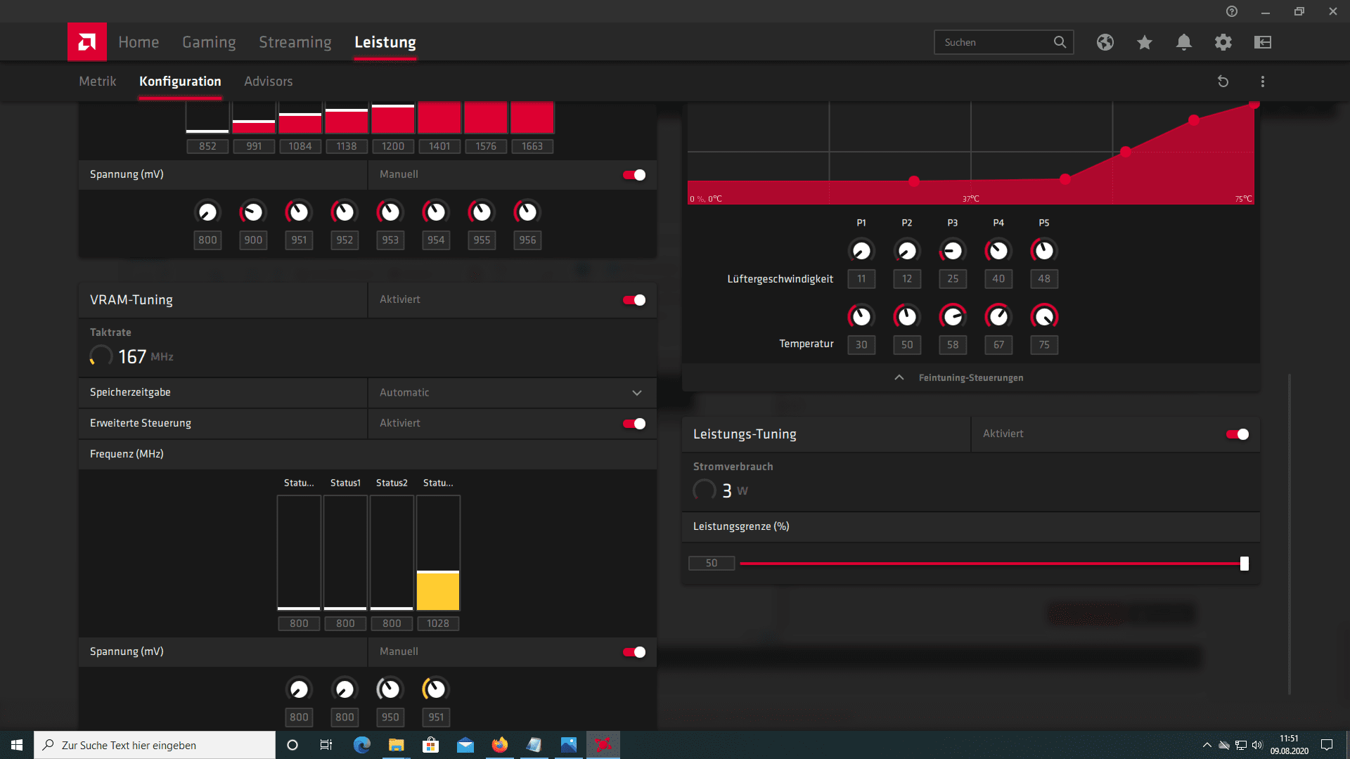Disable VRAM-Tuning toggle
The image size is (1350, 759).
tap(634, 300)
